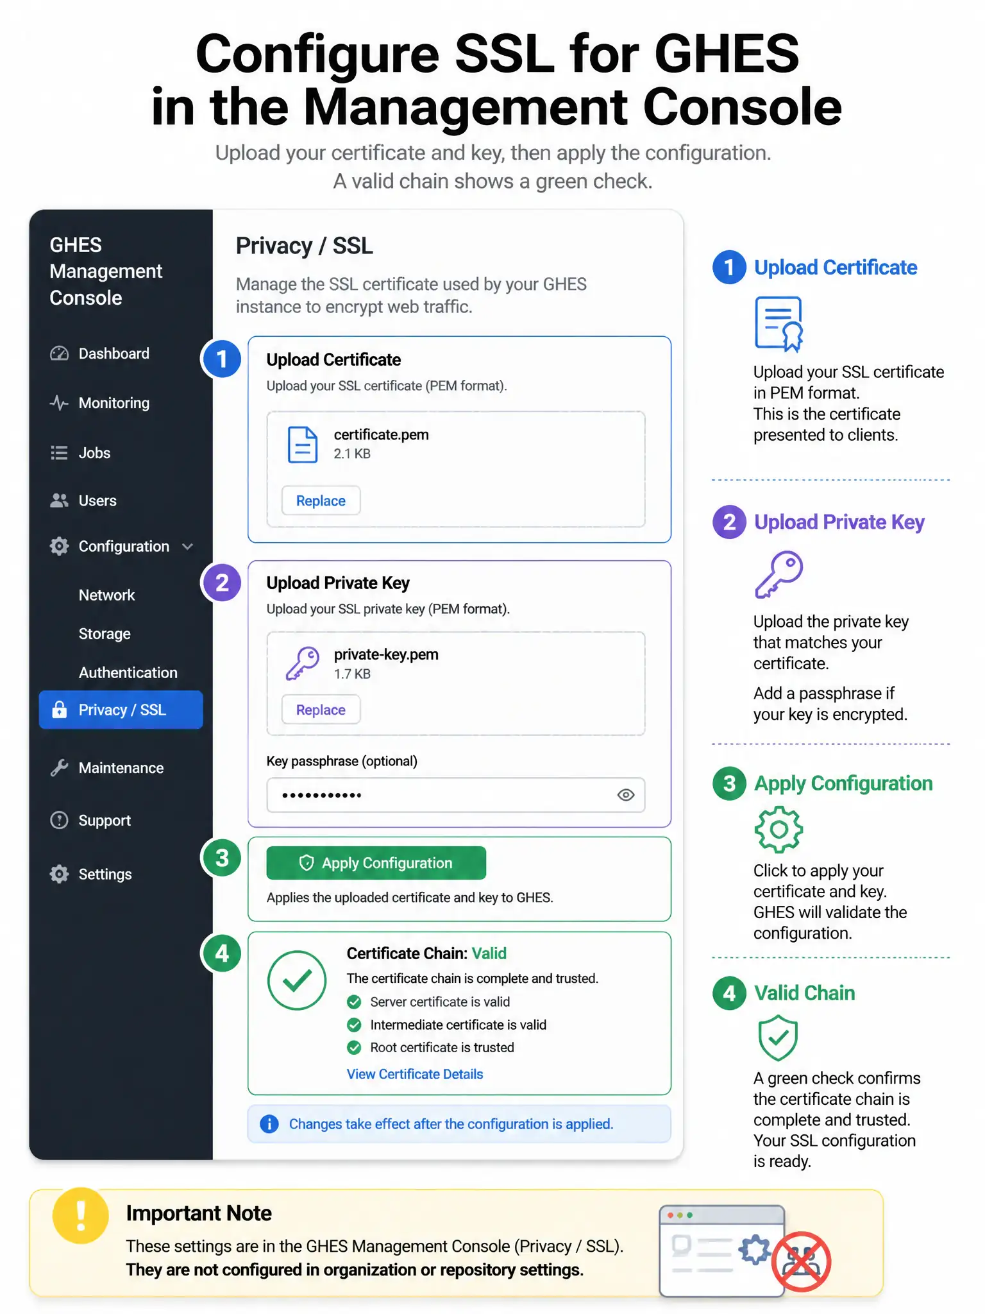Replace the certificate.pem file

(x=321, y=500)
